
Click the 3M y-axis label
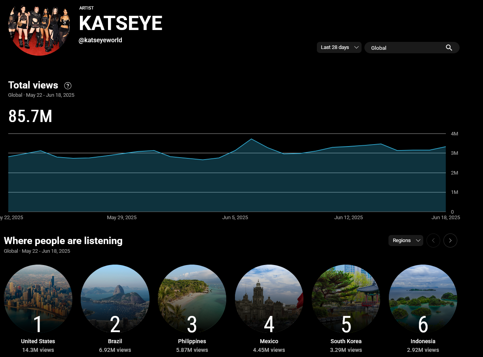[x=455, y=153]
